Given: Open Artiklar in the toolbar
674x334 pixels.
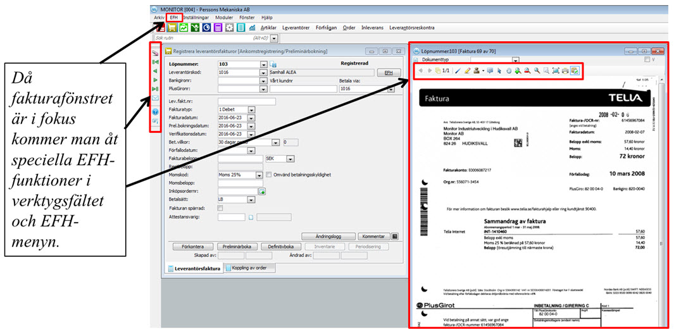Looking at the screenshot, I should [x=268, y=27].
